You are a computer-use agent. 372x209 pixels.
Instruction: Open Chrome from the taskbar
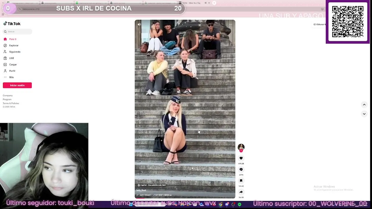click(x=221, y=205)
